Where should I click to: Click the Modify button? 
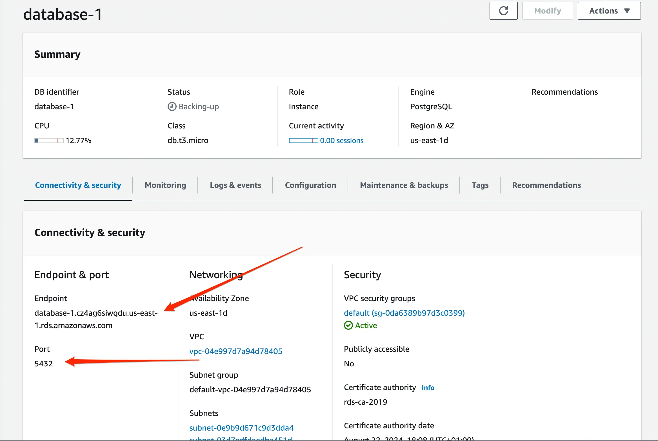tap(547, 11)
